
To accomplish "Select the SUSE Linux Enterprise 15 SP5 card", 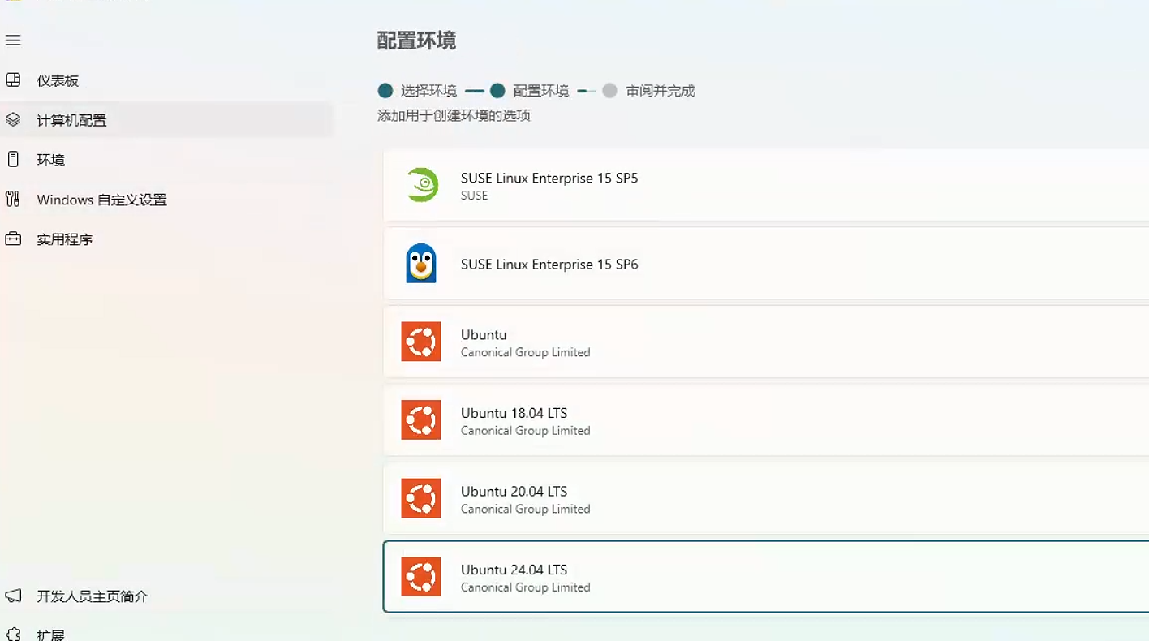I will click(766, 185).
